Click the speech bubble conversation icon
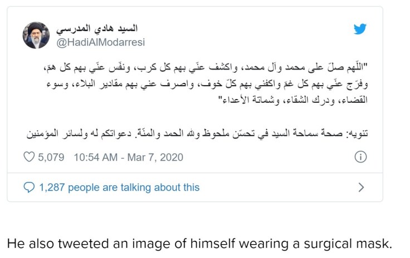Image resolution: width=410 pixels, height=258 pixels. 29,187
